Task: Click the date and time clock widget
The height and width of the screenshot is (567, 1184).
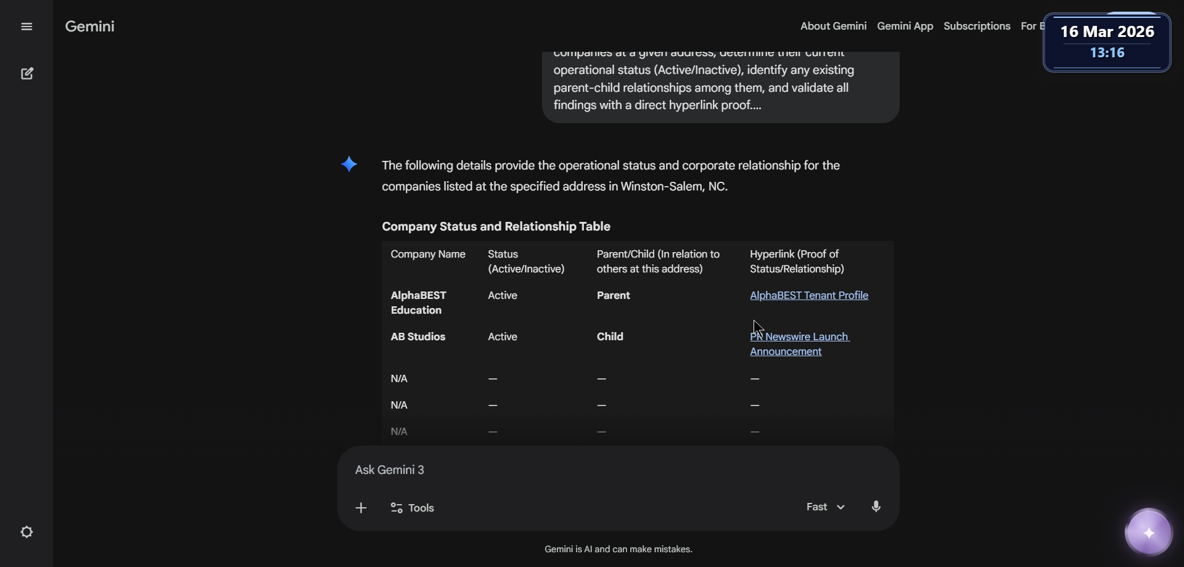Action: coord(1107,42)
